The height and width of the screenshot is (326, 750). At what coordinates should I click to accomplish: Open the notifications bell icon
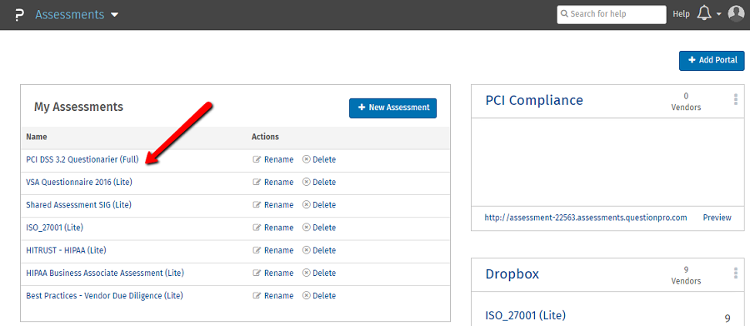click(704, 14)
